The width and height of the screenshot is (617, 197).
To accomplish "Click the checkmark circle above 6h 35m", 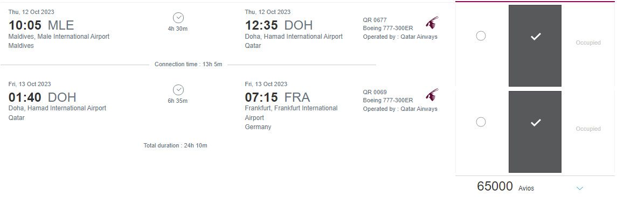I will coord(178,90).
